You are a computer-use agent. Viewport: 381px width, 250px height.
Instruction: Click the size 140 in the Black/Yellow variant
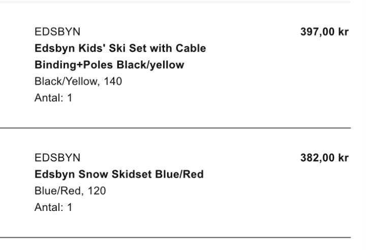click(113, 81)
